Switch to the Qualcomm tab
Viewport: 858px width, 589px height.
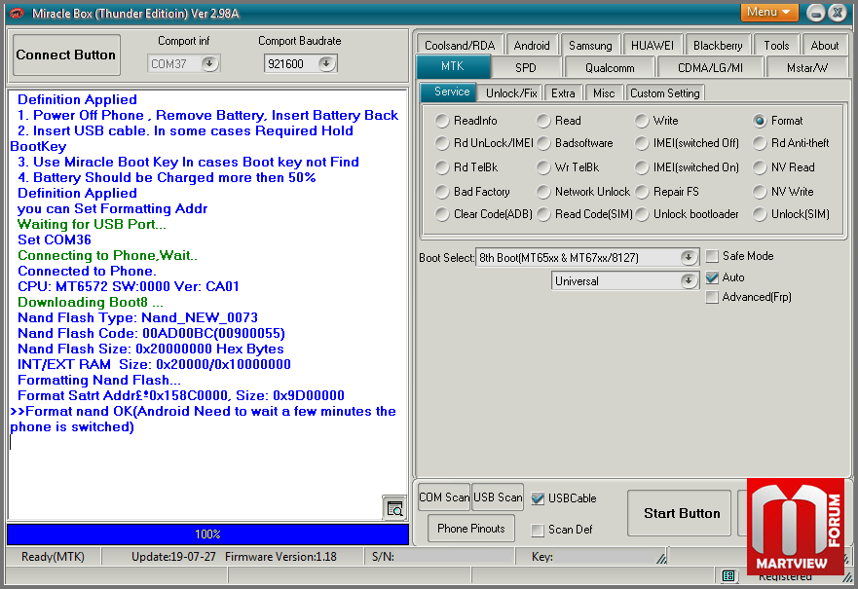pyautogui.click(x=610, y=67)
